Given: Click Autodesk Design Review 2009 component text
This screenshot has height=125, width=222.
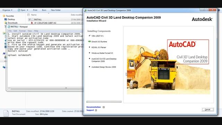Looking at the screenshot, I should click(104, 67).
